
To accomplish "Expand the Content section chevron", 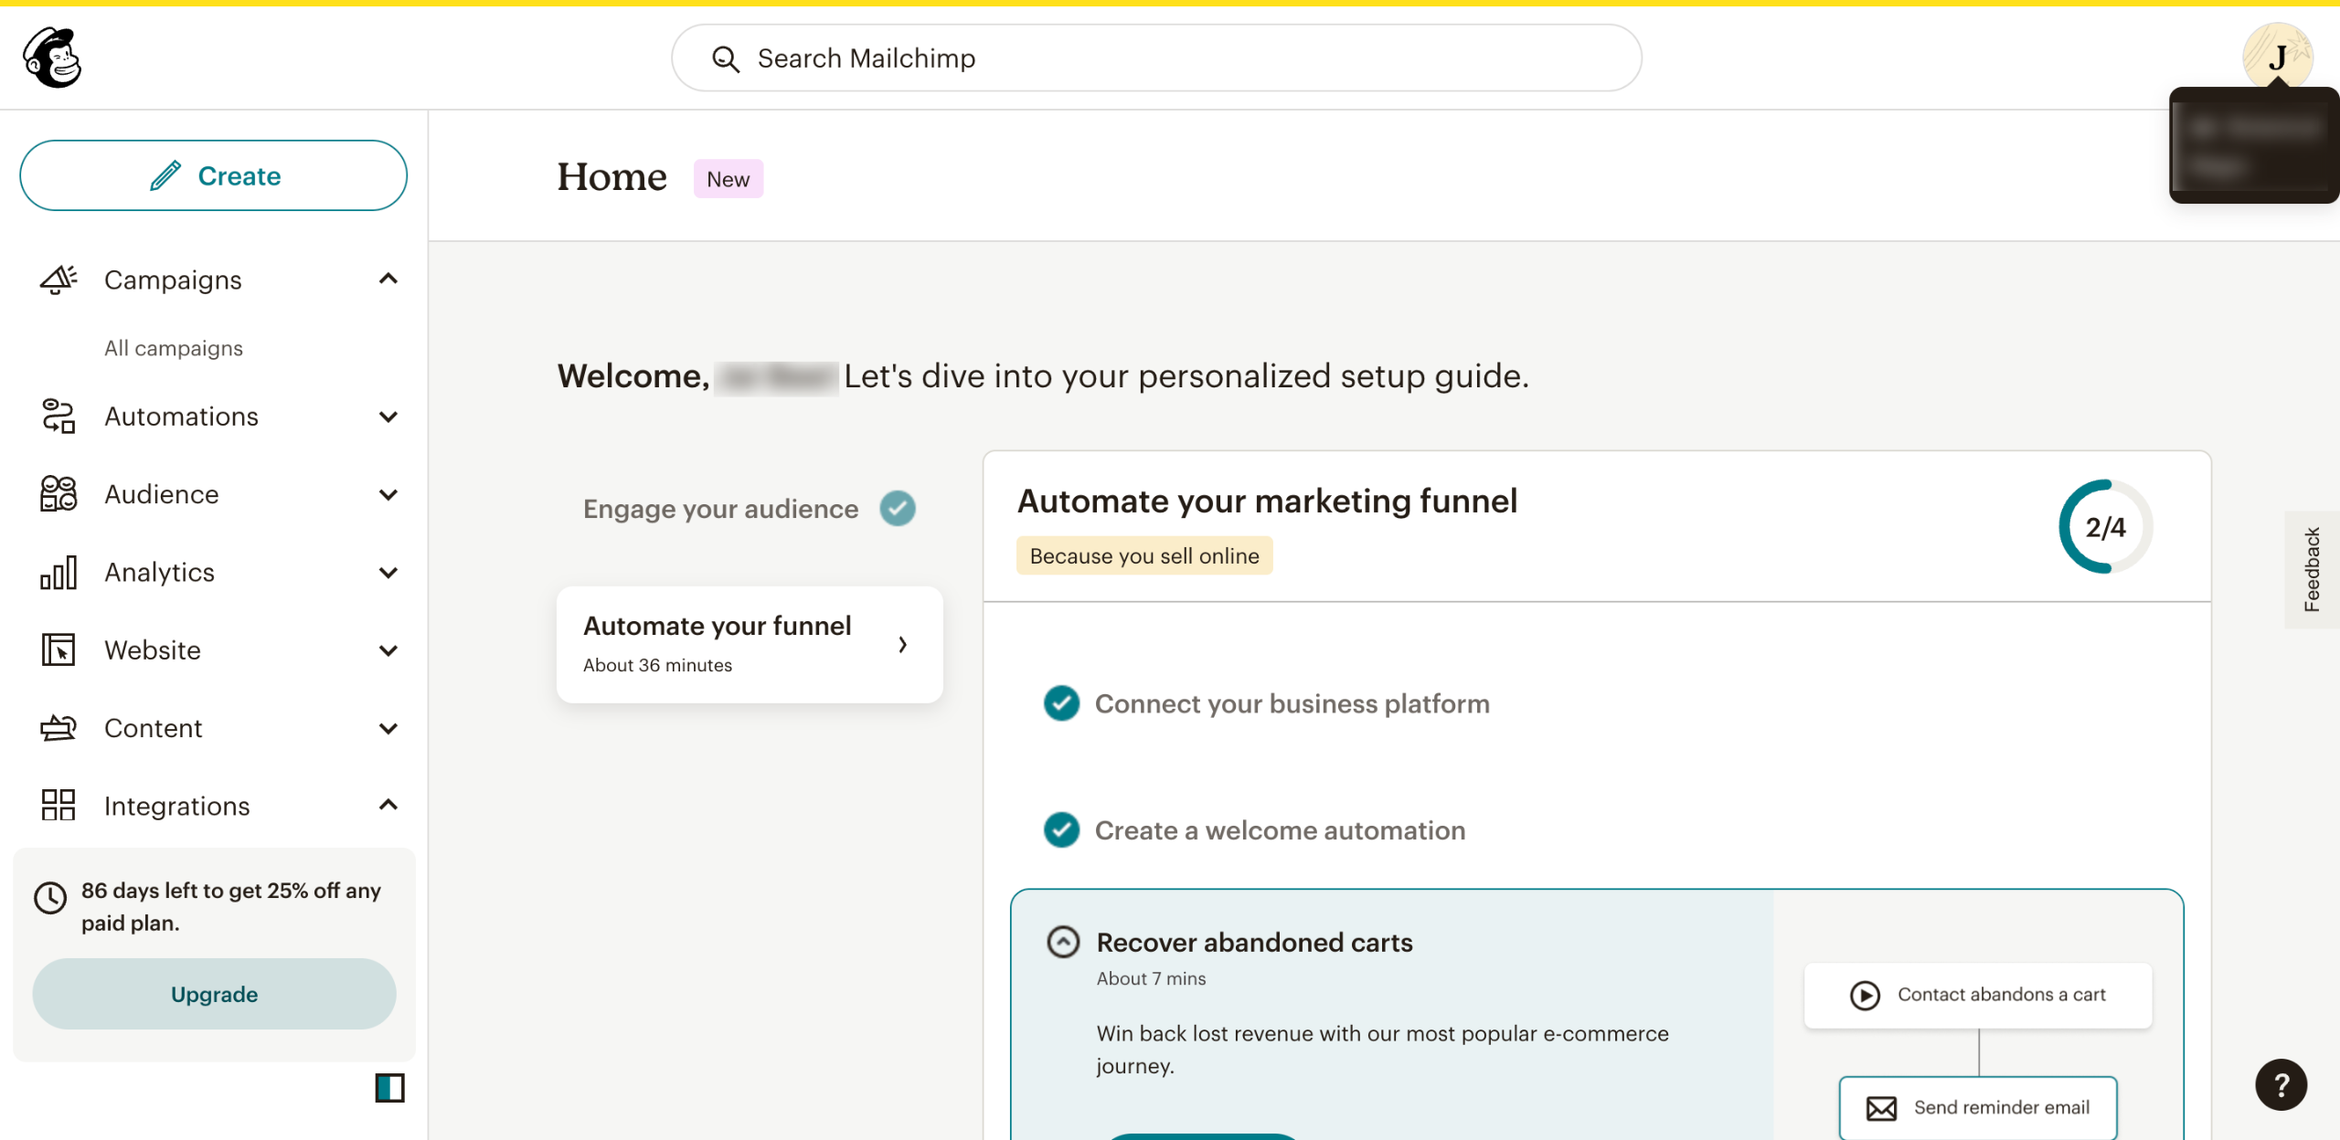I will click(x=388, y=728).
